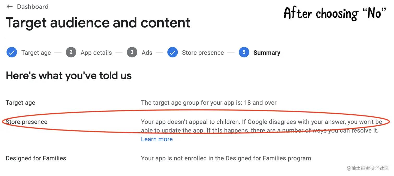Select the Summary step label
The width and height of the screenshot is (394, 176).
(267, 53)
